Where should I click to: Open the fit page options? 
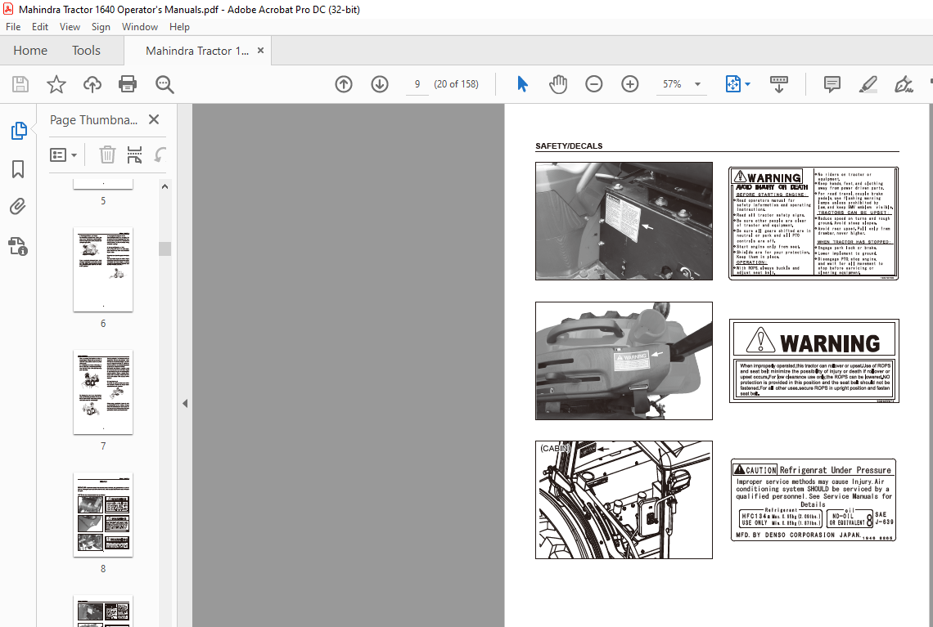pyautogui.click(x=737, y=84)
